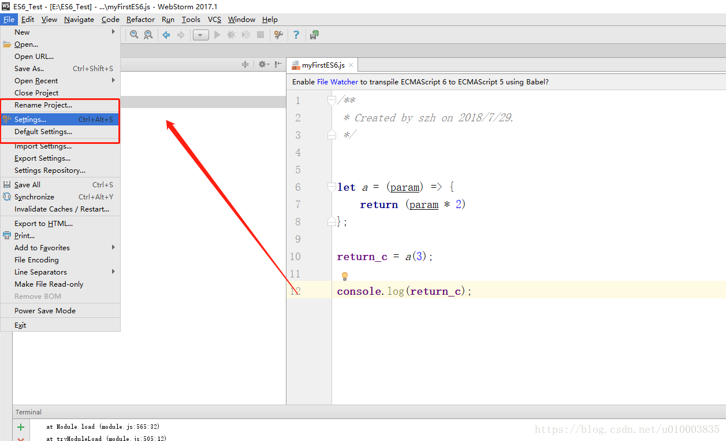Open the Help menu in menu bar

pyautogui.click(x=270, y=19)
